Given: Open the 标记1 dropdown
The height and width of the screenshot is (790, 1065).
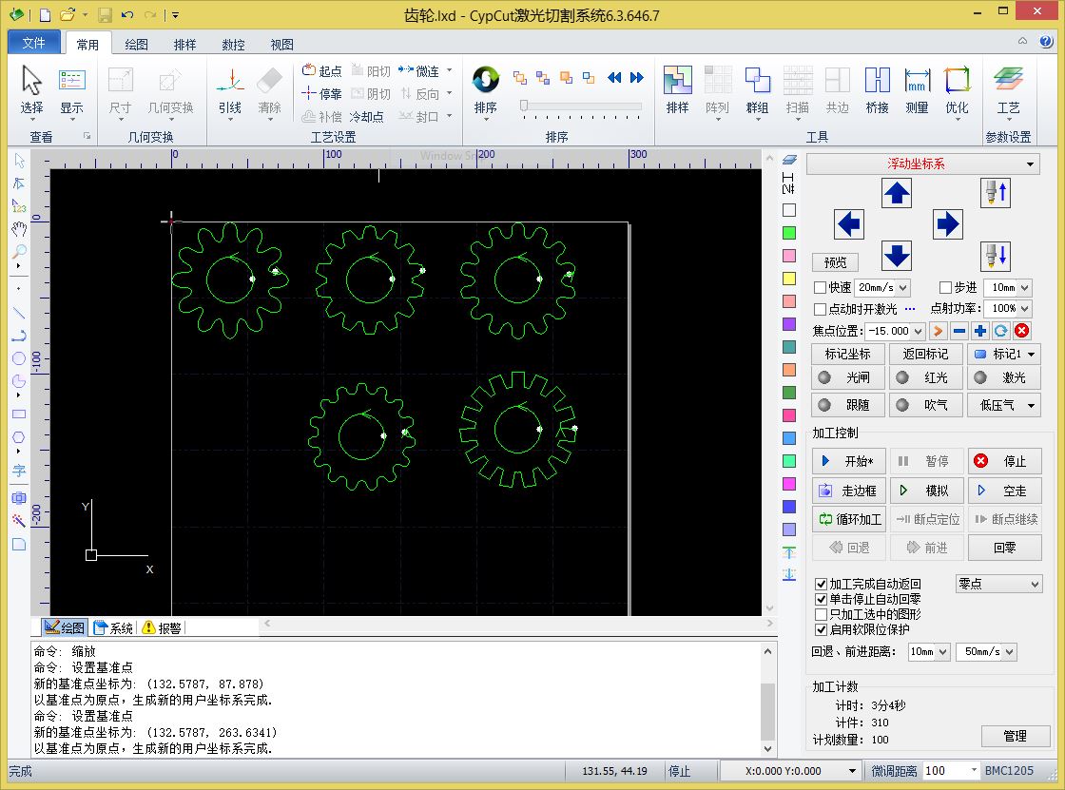Looking at the screenshot, I should click(x=1031, y=354).
